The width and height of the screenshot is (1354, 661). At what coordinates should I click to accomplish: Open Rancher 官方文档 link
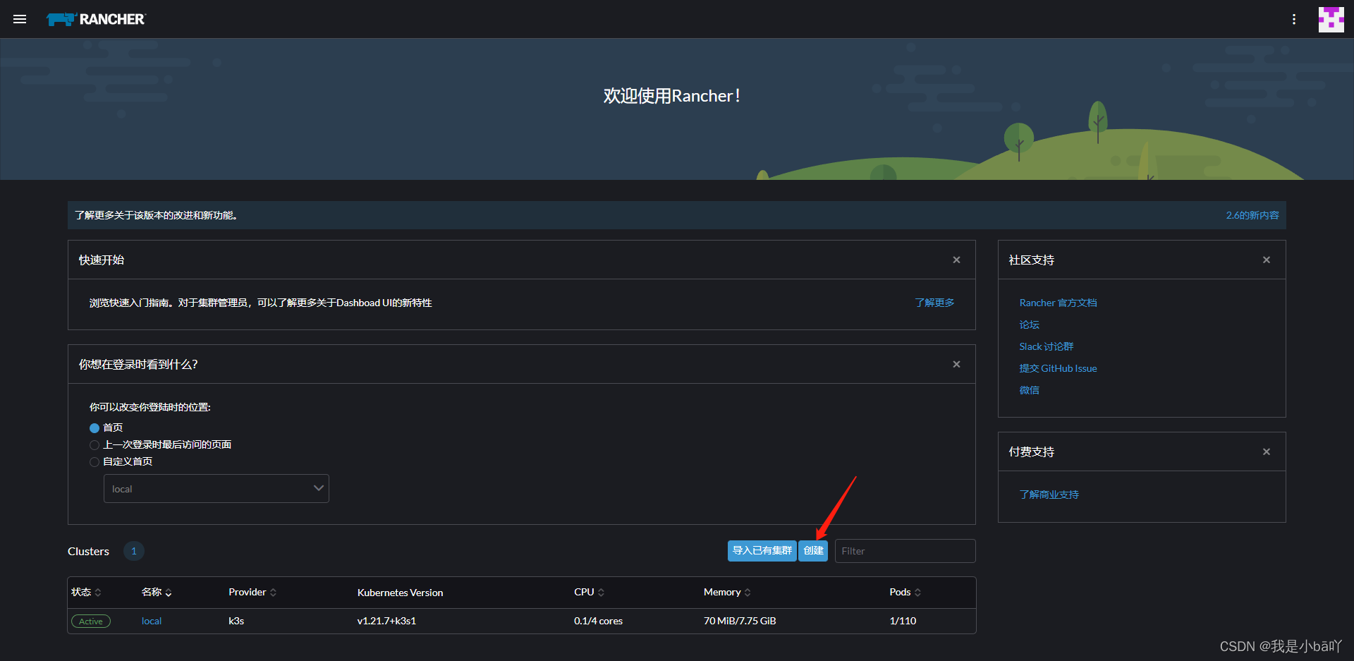point(1058,303)
